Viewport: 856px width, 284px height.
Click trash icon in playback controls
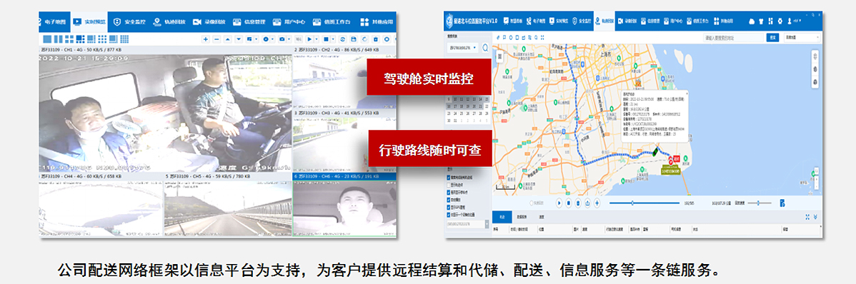tap(578, 203)
